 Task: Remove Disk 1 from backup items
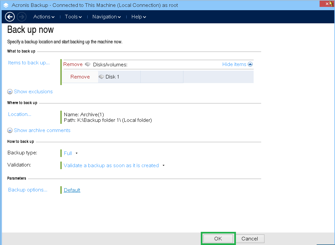[80, 77]
